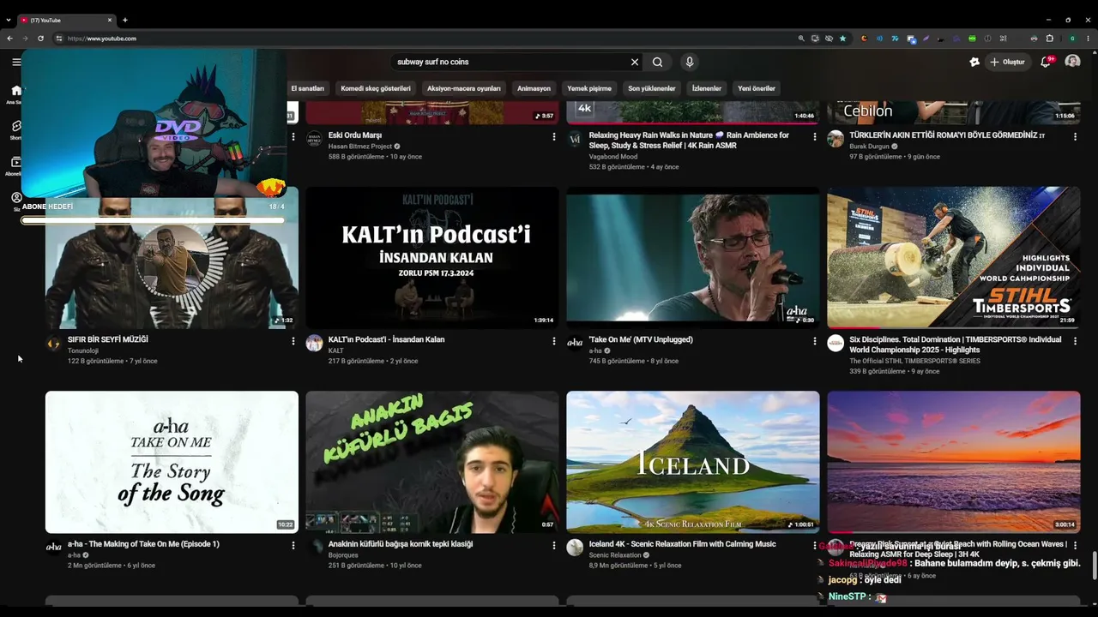Open a new browser tab
1098x617 pixels.
[x=124, y=20]
